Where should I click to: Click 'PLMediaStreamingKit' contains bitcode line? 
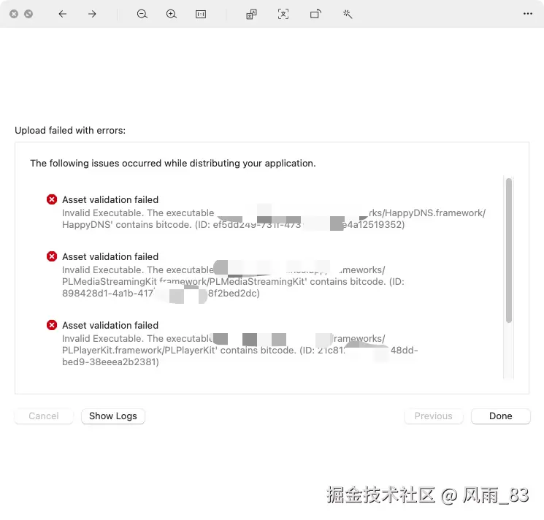[233, 282]
